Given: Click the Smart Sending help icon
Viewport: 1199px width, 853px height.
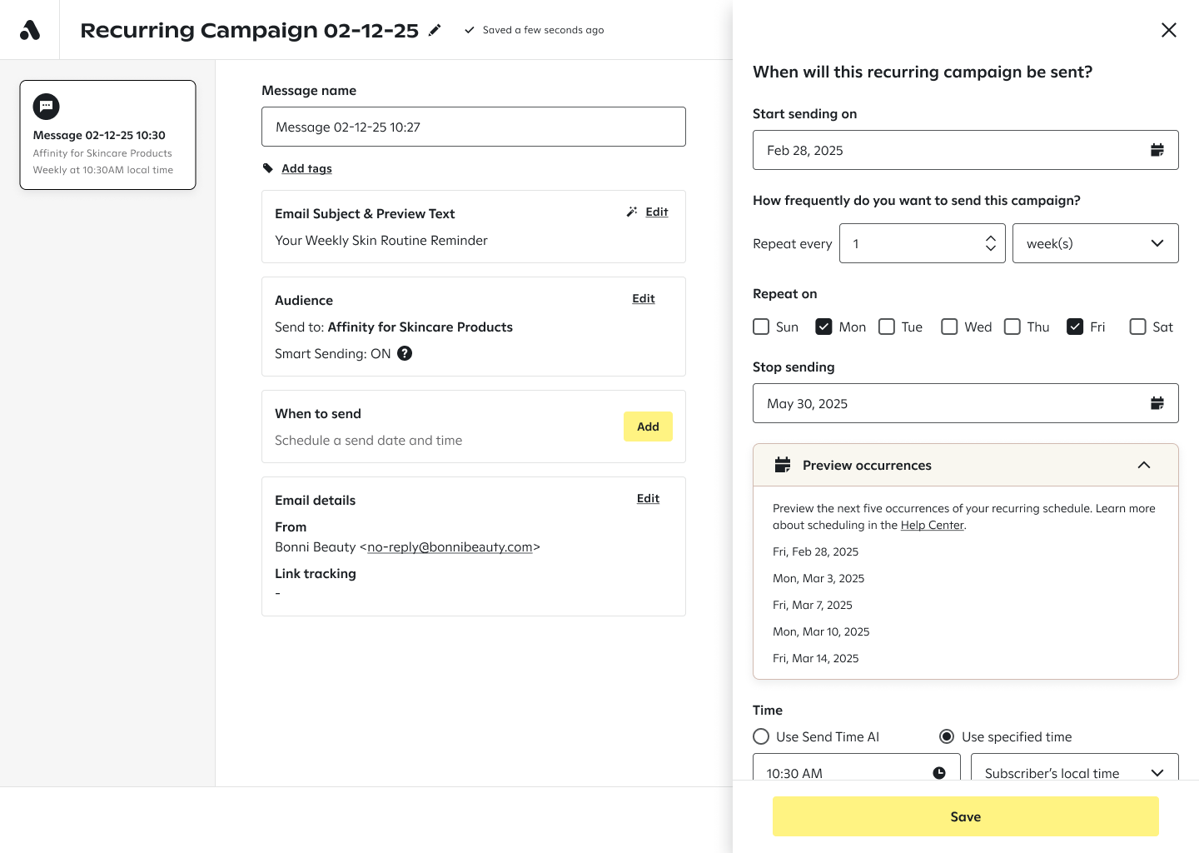Looking at the screenshot, I should 405,353.
